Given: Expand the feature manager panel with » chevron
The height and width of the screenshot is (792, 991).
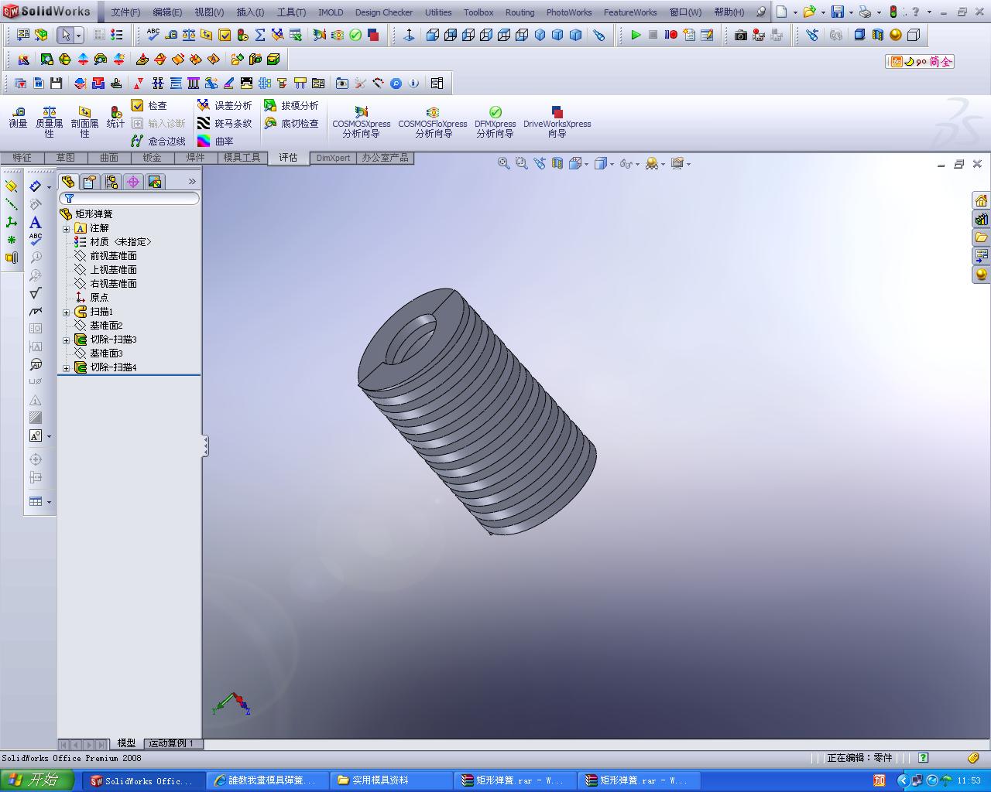Looking at the screenshot, I should pos(192,182).
